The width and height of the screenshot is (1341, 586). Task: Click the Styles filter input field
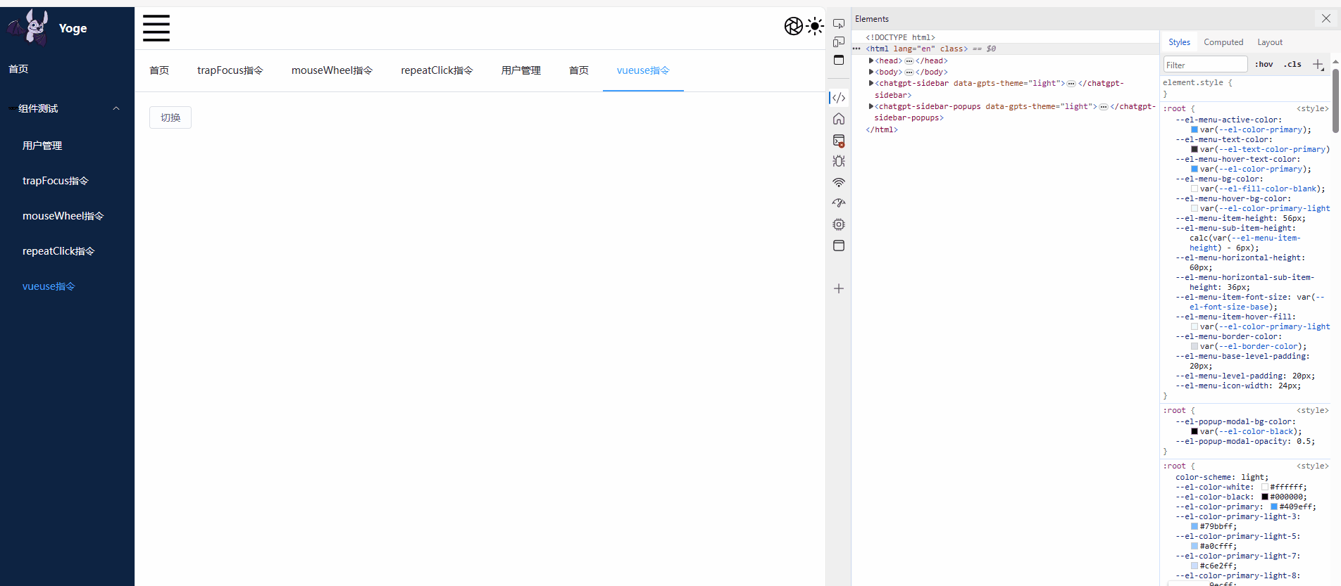1205,65
